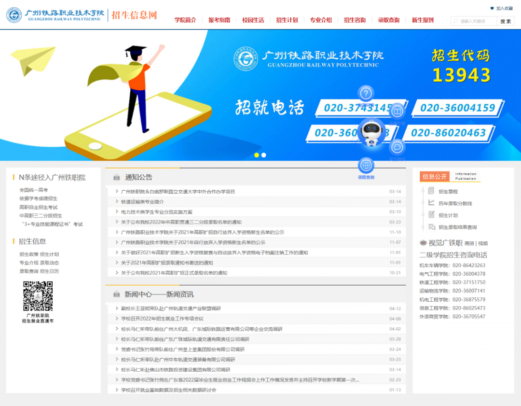Click the 查询专业 book icon on banner

(x=397, y=111)
